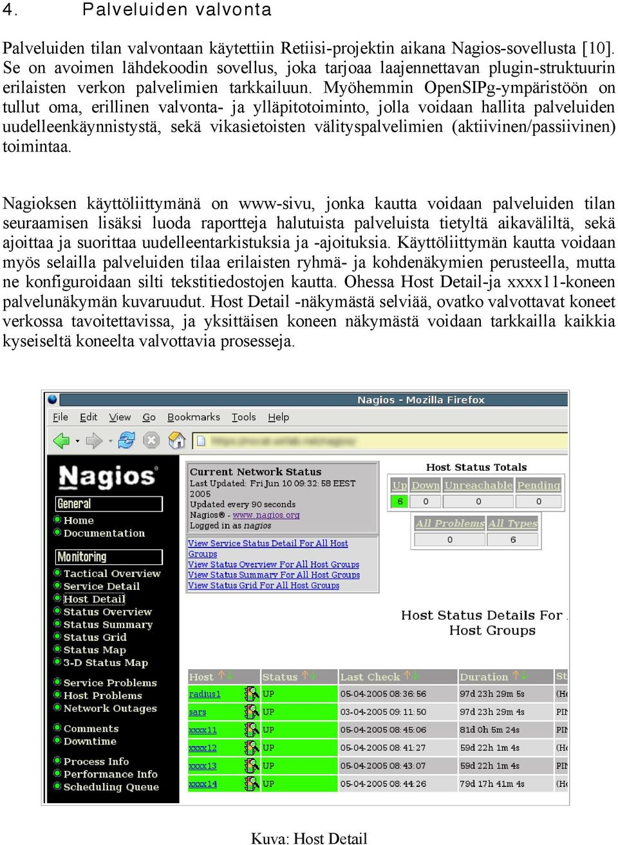Screen dimensions: 618x845
Task: Open Comments in the sidebar
Action: coord(91,728)
